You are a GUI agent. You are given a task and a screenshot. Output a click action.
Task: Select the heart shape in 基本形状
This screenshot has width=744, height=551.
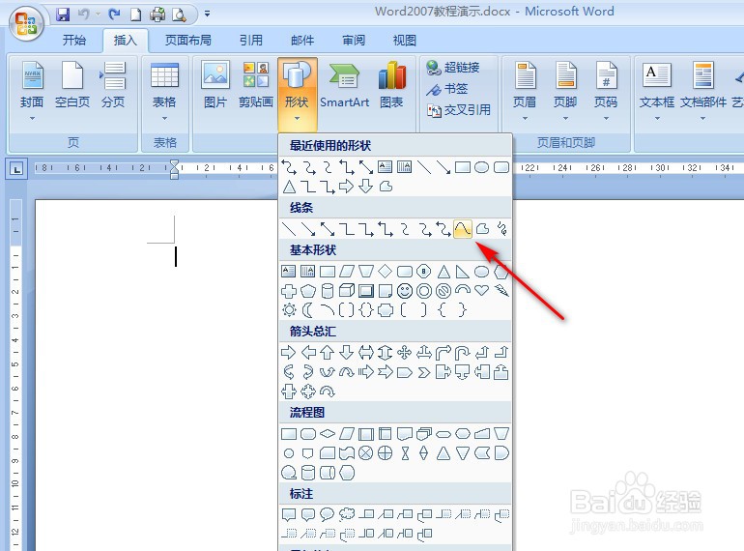click(481, 290)
